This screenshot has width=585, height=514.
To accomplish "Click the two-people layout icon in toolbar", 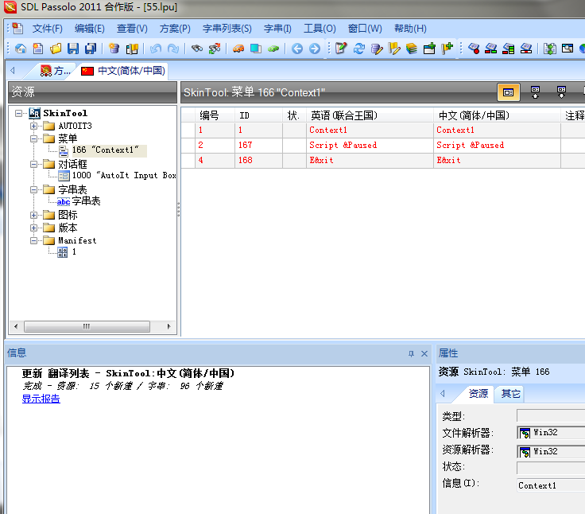I will point(550,49).
